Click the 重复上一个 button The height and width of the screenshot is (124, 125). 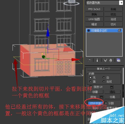(x=103, y=69)
